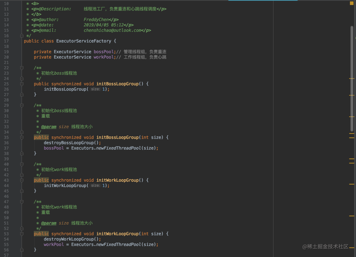Click the yellow inspection status indicator square
The height and width of the screenshot is (257, 356).
click(x=352, y=3)
